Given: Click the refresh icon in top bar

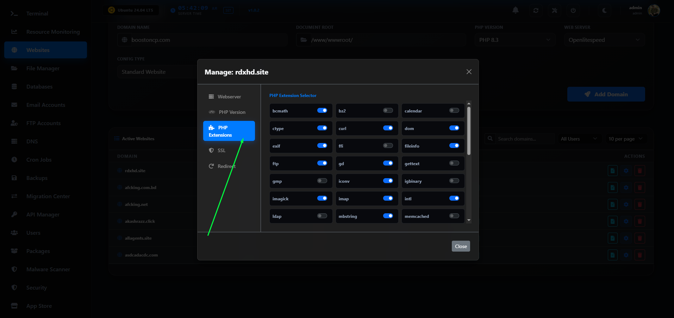Looking at the screenshot, I should point(536,10).
